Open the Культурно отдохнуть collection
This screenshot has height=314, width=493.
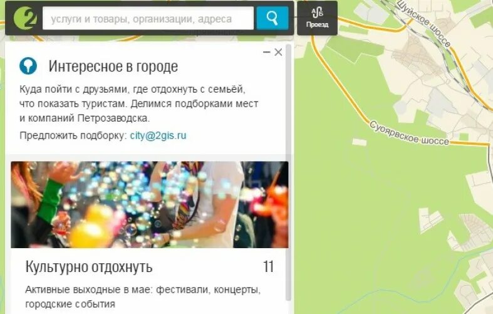click(89, 267)
